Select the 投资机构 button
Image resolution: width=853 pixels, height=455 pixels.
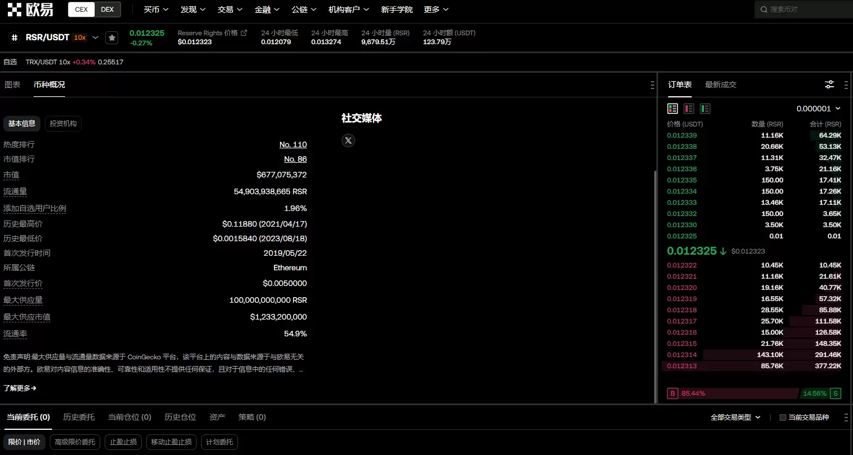click(x=63, y=124)
